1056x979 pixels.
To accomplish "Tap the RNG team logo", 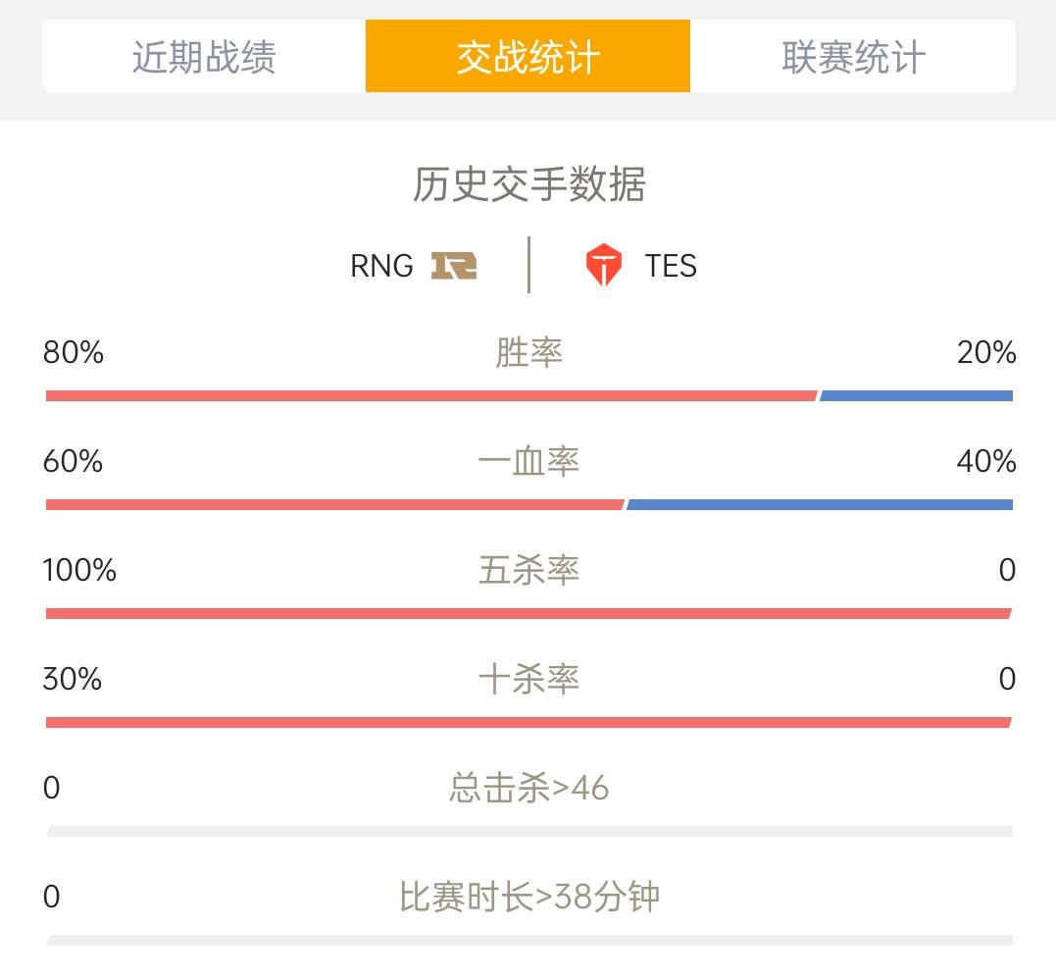I will (x=454, y=266).
